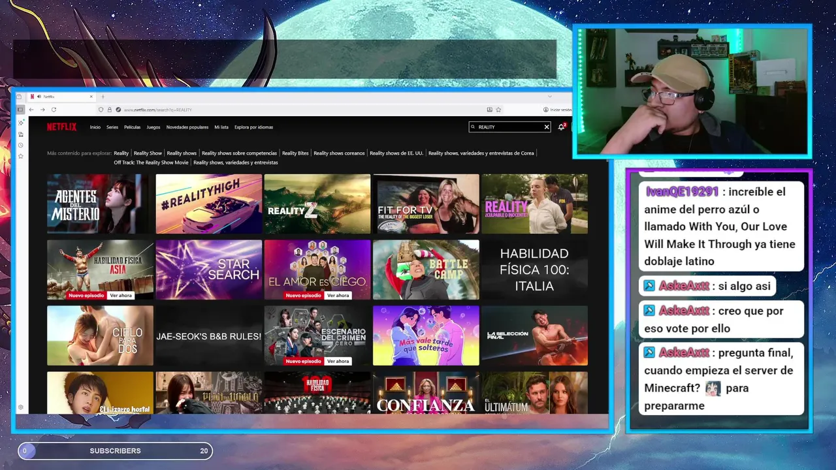Open the AI chatbot sparkle sidebar icon
This screenshot has height=470, width=836.
21,123
